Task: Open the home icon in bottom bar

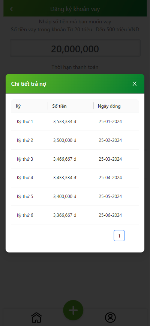Action: [x=36, y=317]
